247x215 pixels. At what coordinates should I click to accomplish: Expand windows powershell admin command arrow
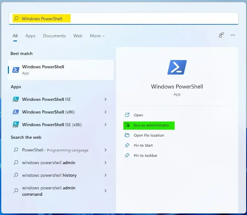[105, 191]
